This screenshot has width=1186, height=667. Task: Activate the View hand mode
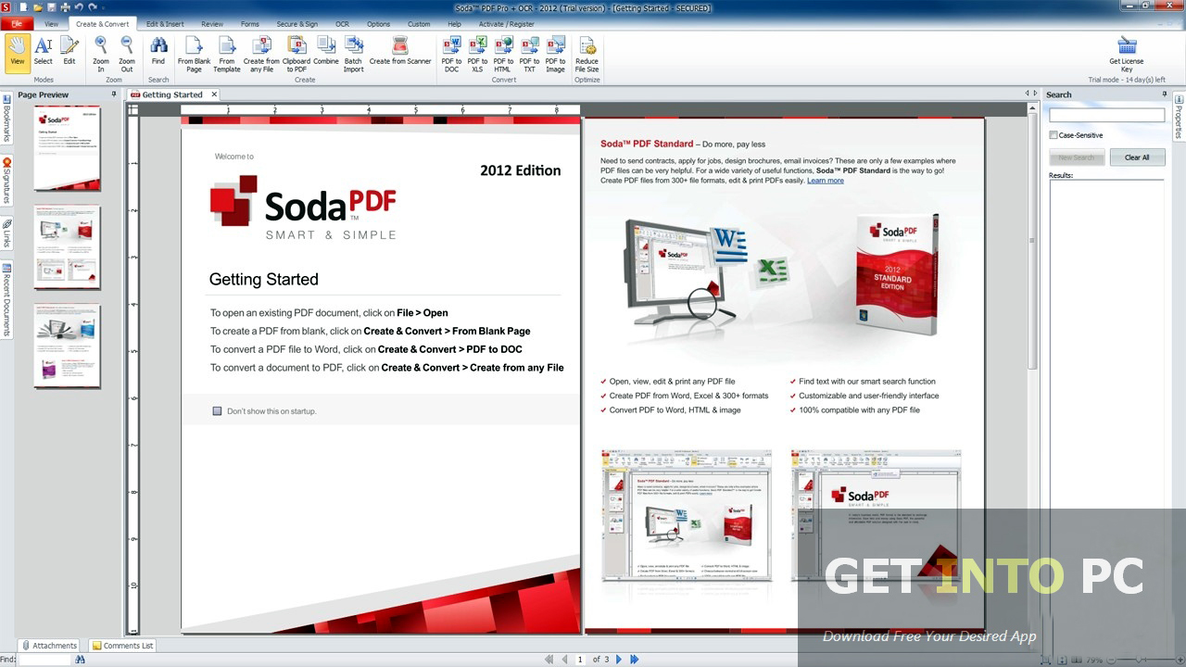[x=18, y=52]
